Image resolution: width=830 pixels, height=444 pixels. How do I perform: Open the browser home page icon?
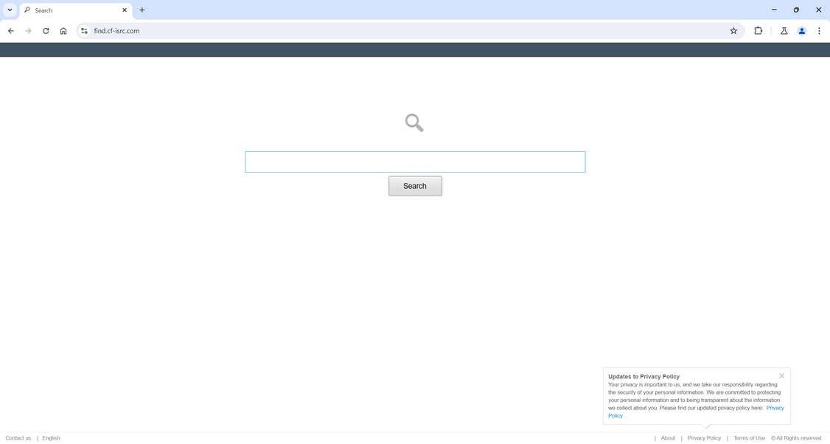(x=63, y=31)
